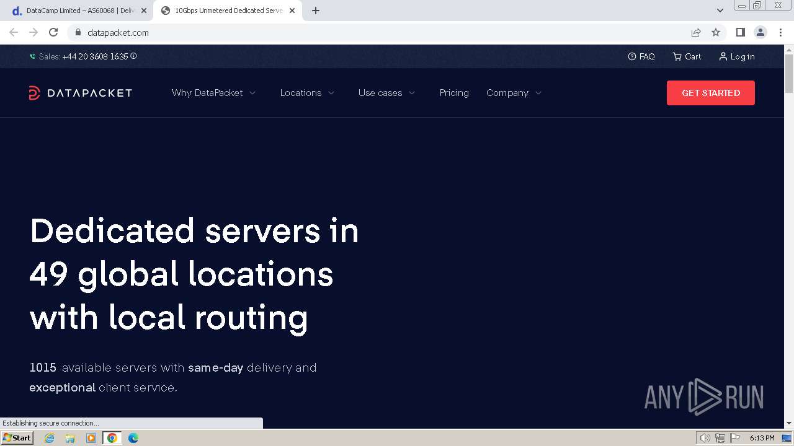The width and height of the screenshot is (794, 446).
Task: Go back using the browser back arrow
Action: click(14, 32)
